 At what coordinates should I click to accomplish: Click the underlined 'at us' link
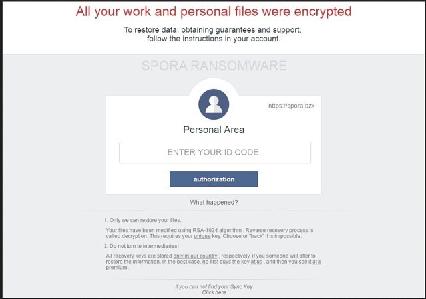point(256,262)
